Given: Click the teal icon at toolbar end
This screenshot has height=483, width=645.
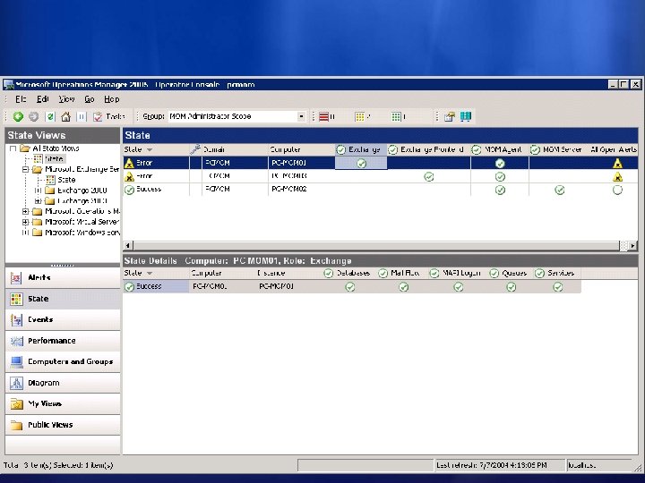Looking at the screenshot, I should 466,116.
